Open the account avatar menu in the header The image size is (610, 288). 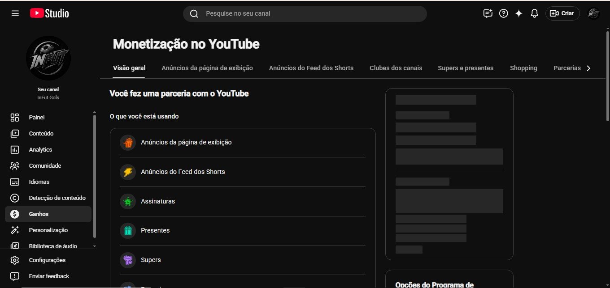594,13
